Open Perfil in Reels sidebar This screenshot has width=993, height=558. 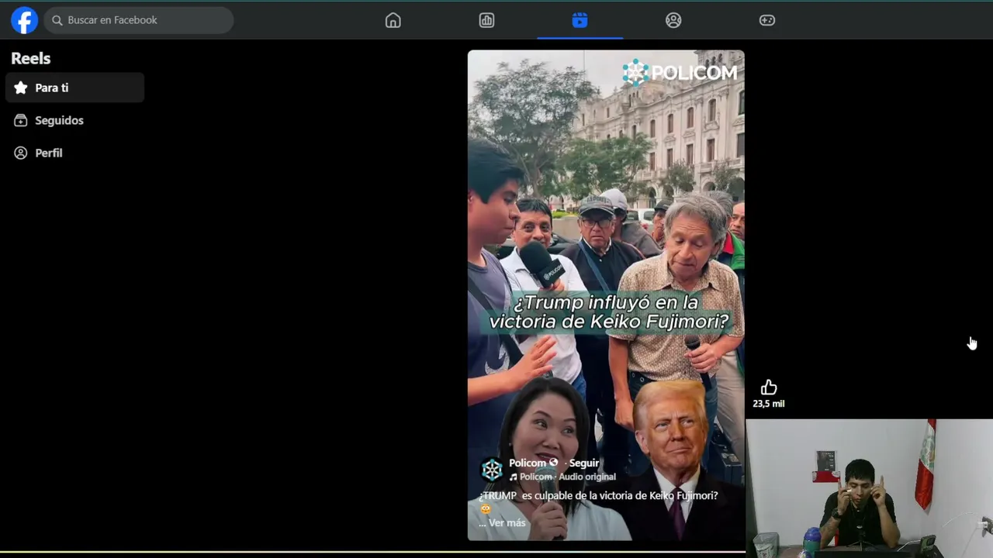pos(74,153)
